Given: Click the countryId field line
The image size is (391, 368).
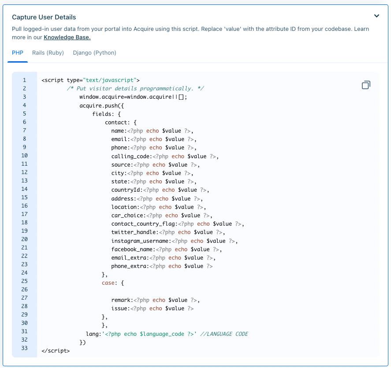Looking at the screenshot, I should click(160, 190).
